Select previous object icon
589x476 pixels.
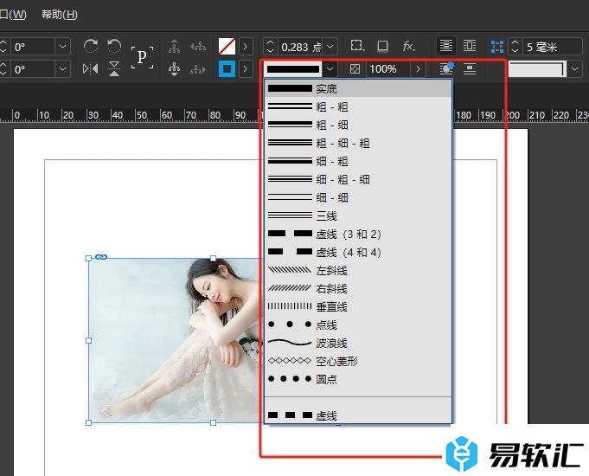(x=198, y=46)
